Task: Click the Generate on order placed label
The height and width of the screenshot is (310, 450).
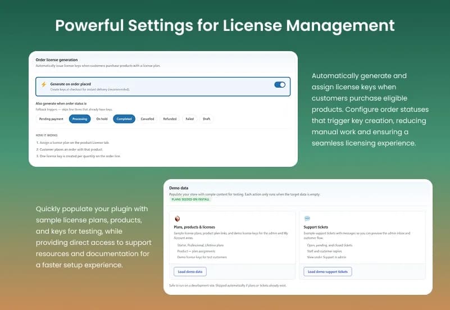Action: click(x=71, y=84)
